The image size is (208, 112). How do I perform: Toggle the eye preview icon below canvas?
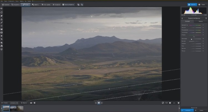pos(31,103)
